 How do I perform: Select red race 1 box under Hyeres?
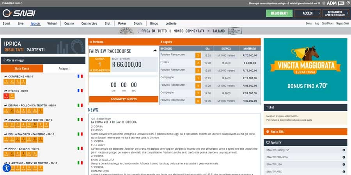coord(6,96)
